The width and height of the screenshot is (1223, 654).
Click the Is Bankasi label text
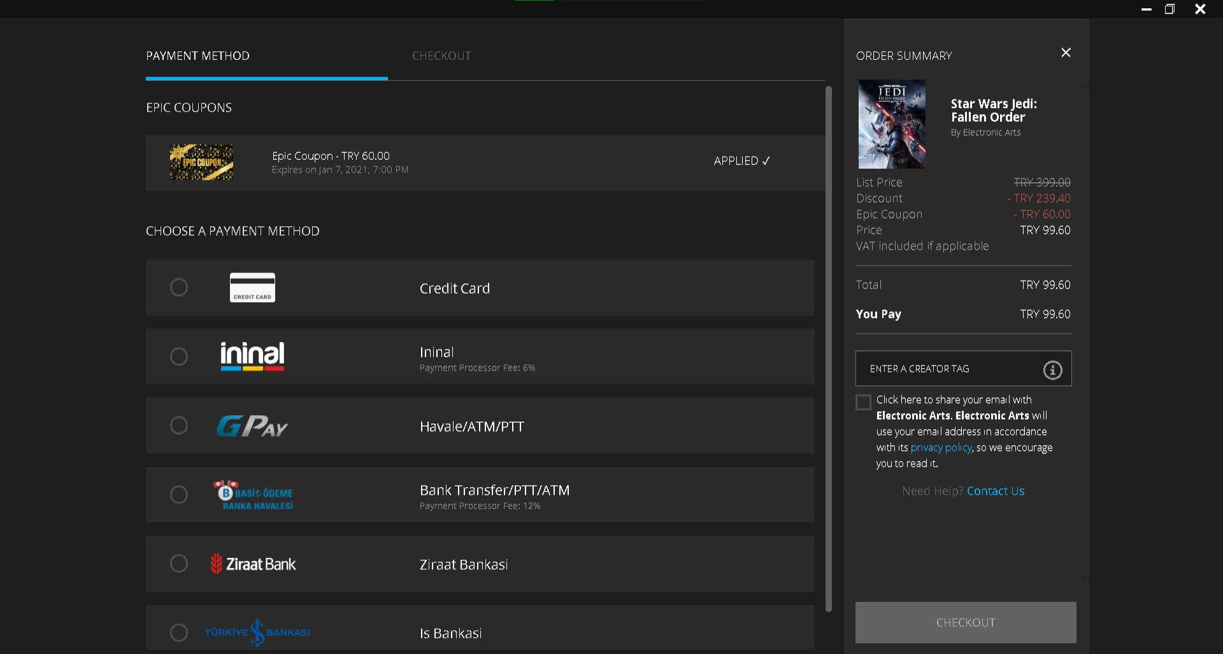[451, 634]
